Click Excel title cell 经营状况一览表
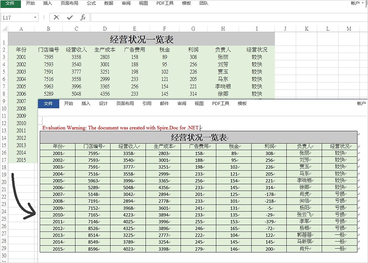The height and width of the screenshot is (263, 368). click(x=141, y=39)
